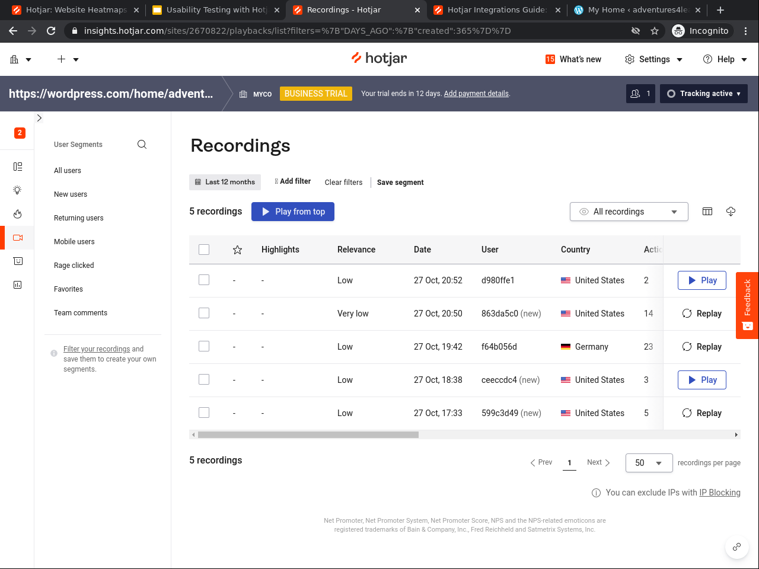Check the box for recording 863da5c0

click(x=204, y=313)
